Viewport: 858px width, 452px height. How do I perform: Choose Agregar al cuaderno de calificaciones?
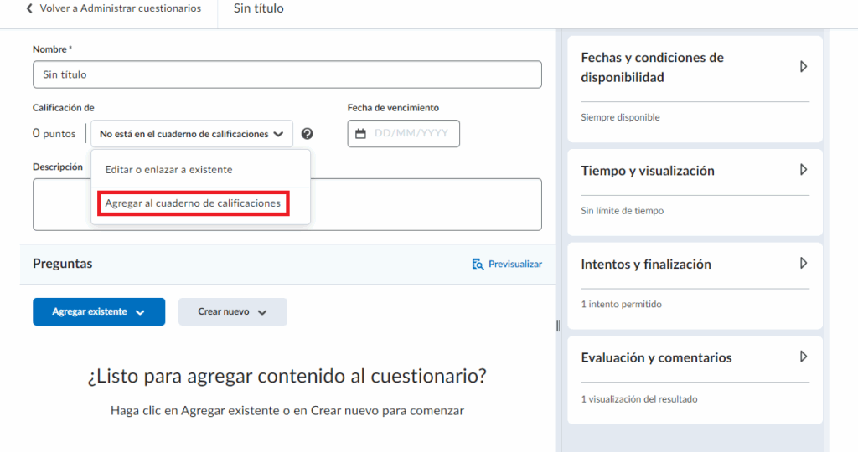[x=193, y=203]
